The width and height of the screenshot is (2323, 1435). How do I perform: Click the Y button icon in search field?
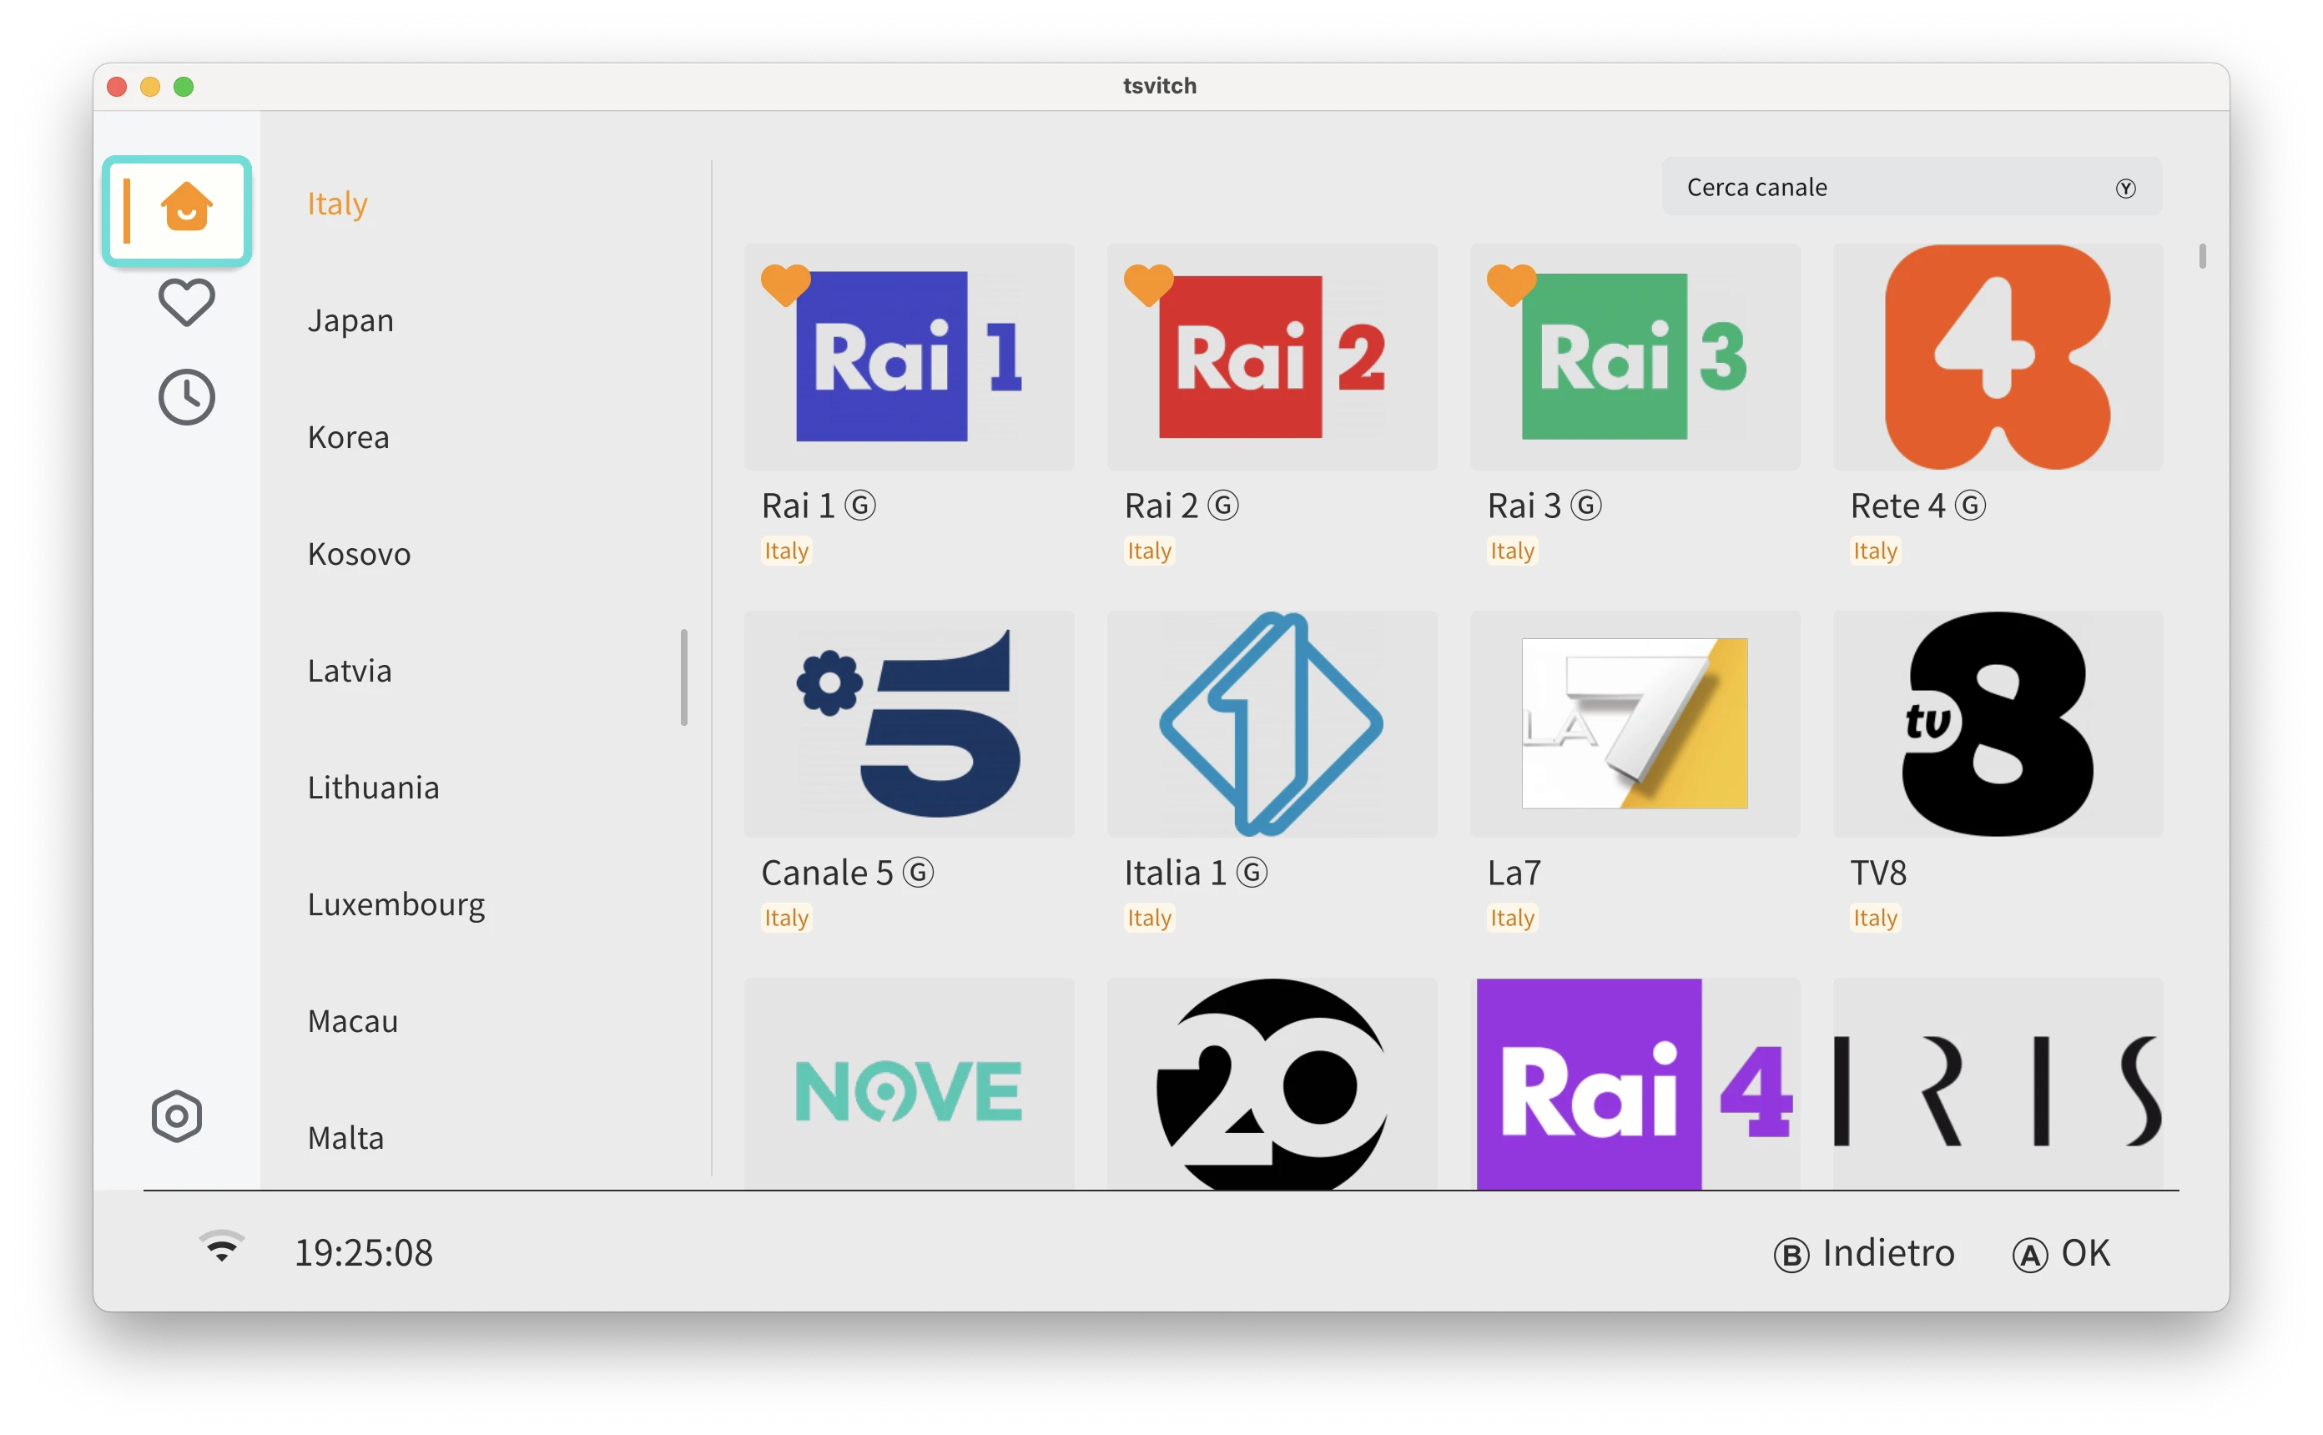[x=2125, y=188]
